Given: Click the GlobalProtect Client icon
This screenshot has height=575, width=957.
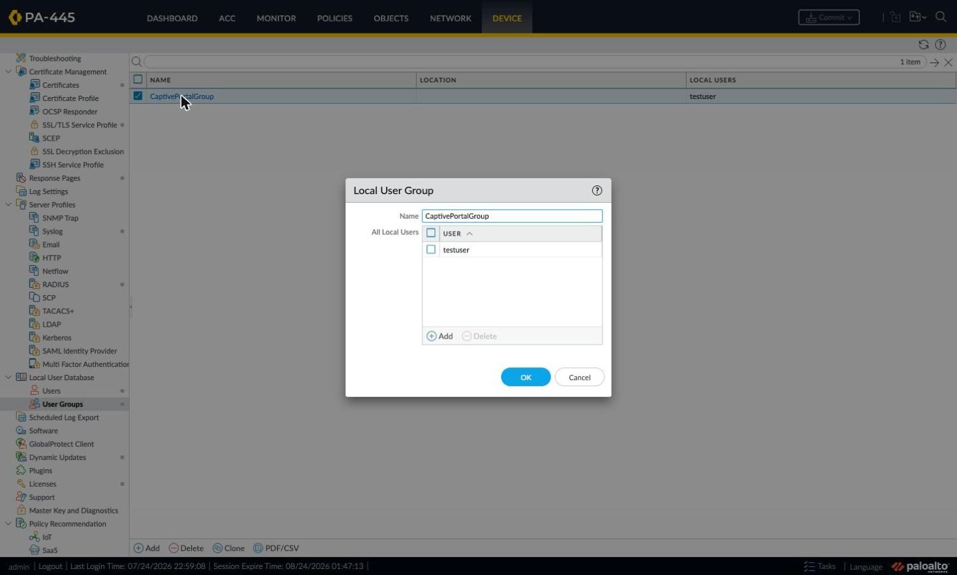Looking at the screenshot, I should [x=21, y=444].
